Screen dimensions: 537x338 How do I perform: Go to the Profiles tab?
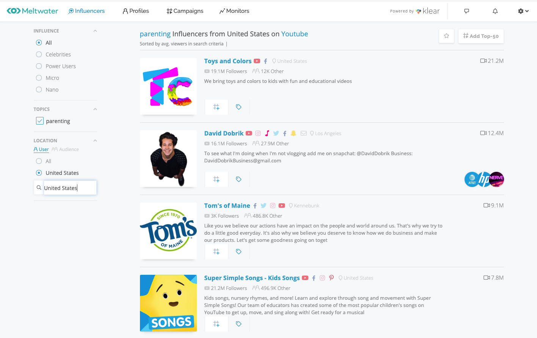click(136, 11)
